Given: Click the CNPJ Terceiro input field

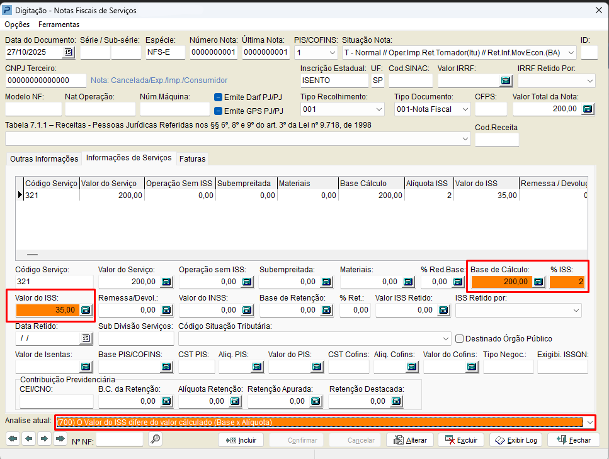Looking at the screenshot, I should [46, 80].
